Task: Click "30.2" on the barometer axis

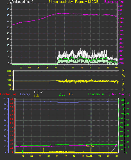Action: point(121,6)
